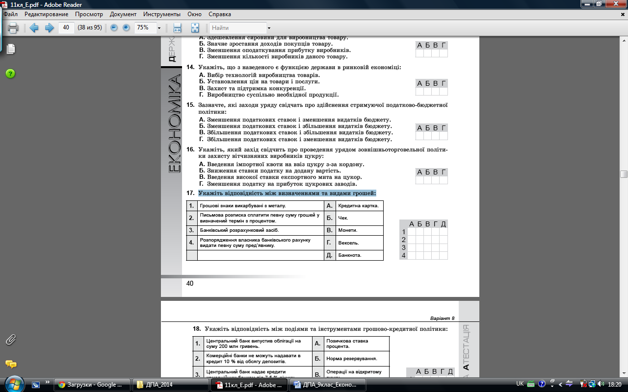The image size is (628, 392).
Task: Open the Просмотр menu
Action: tap(89, 14)
